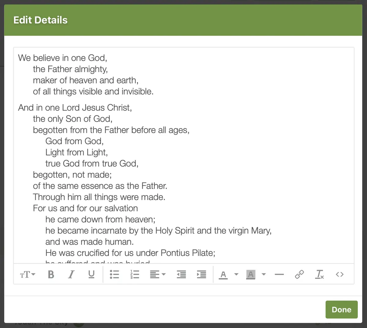The width and height of the screenshot is (367, 328).
Task: Click the line 'true God from true God,'
Action: coord(92,163)
